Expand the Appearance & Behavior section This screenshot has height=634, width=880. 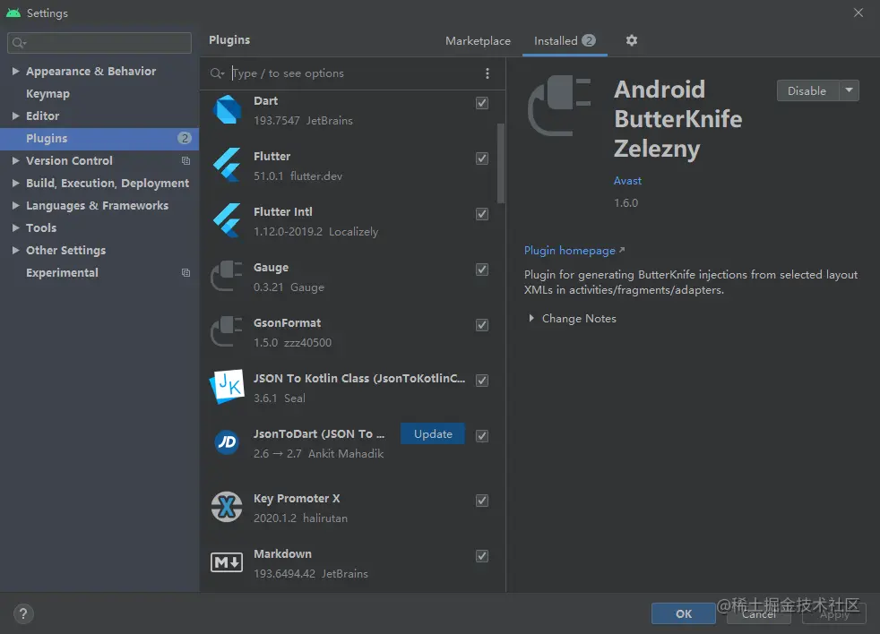[x=16, y=72]
